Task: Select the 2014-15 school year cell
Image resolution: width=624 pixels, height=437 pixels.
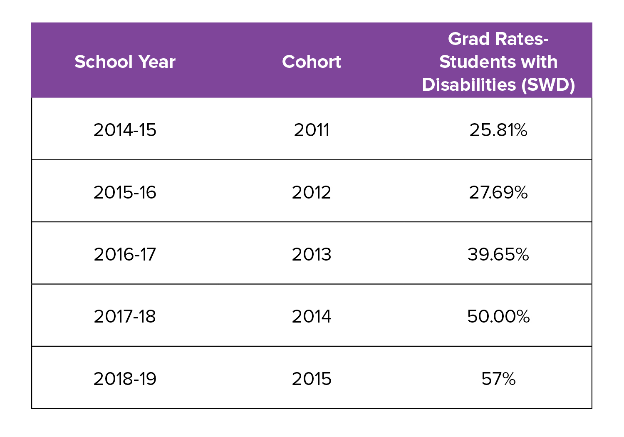Action: 125,130
